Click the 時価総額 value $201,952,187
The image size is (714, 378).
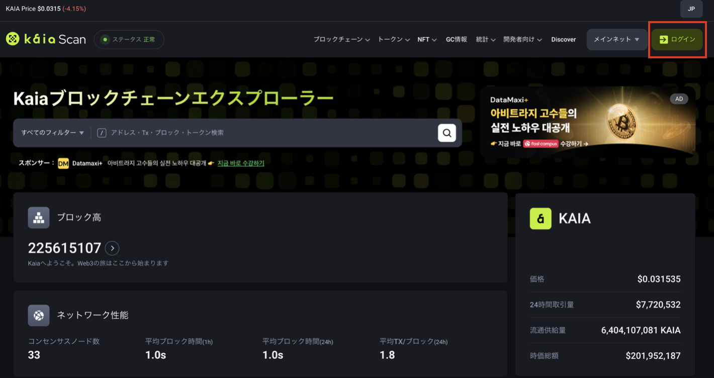click(x=653, y=356)
